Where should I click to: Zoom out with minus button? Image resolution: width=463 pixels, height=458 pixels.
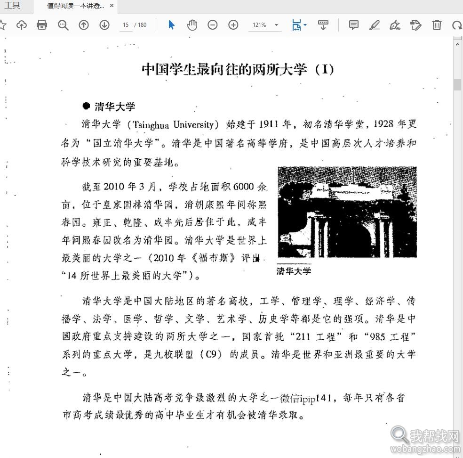click(x=213, y=25)
